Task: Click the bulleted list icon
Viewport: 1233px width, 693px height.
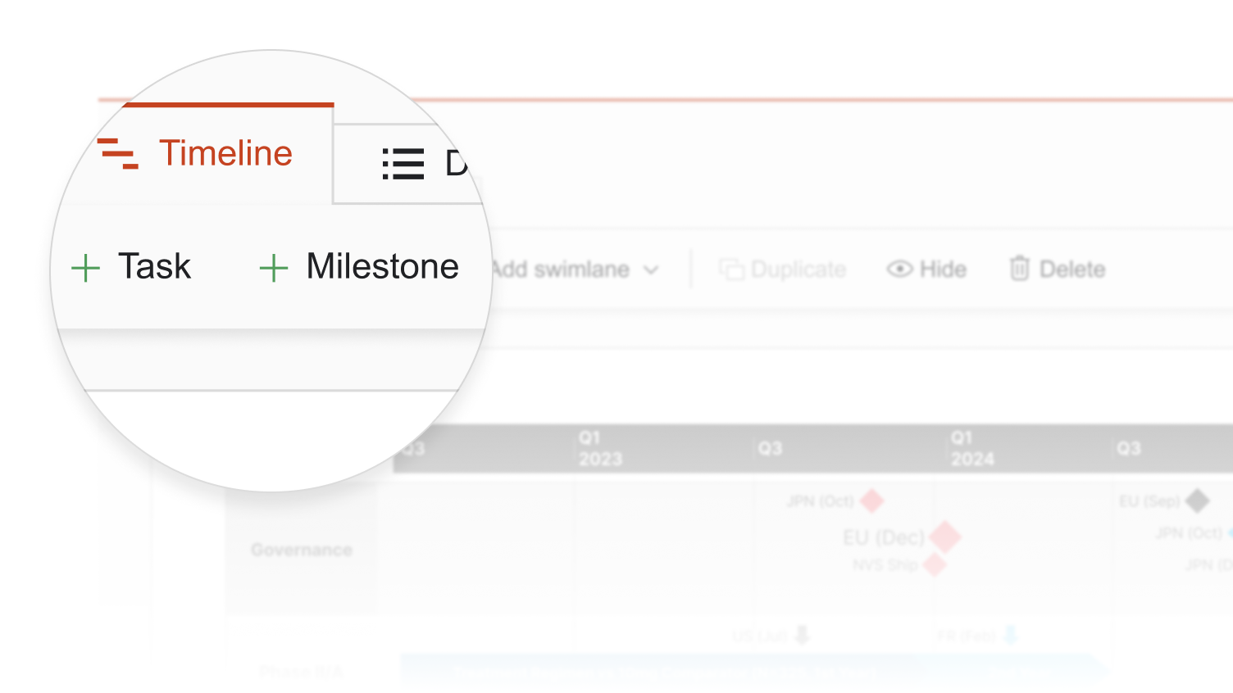Action: (x=403, y=164)
